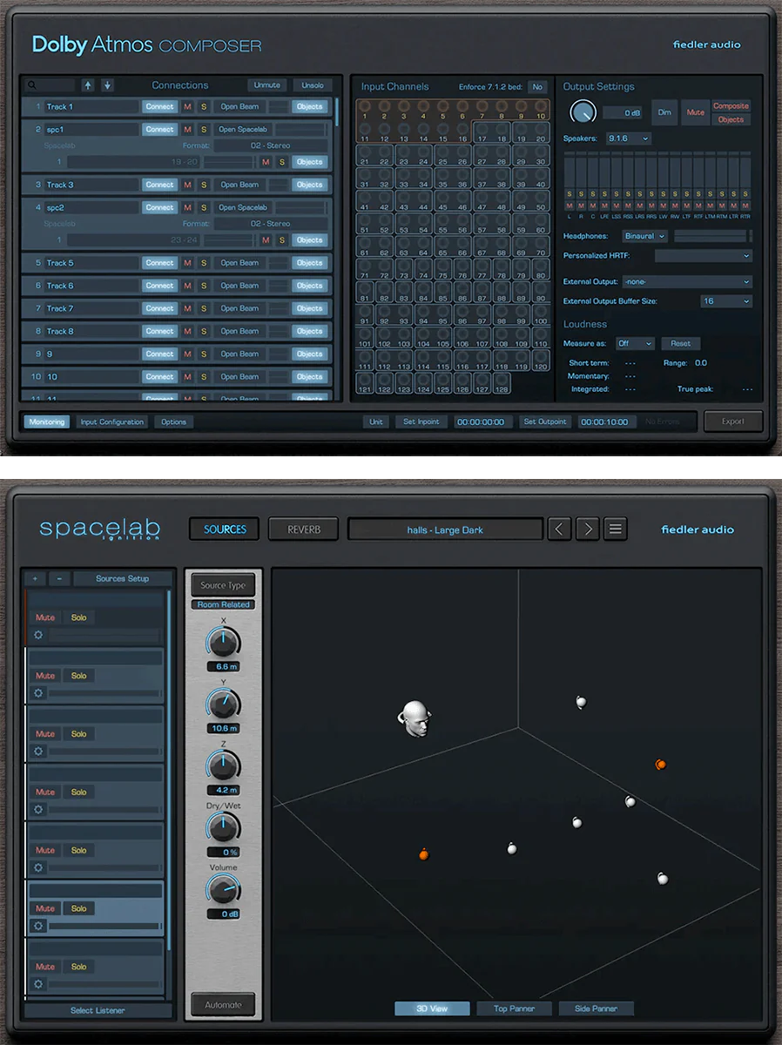
Task: Click the Export button
Action: click(733, 421)
